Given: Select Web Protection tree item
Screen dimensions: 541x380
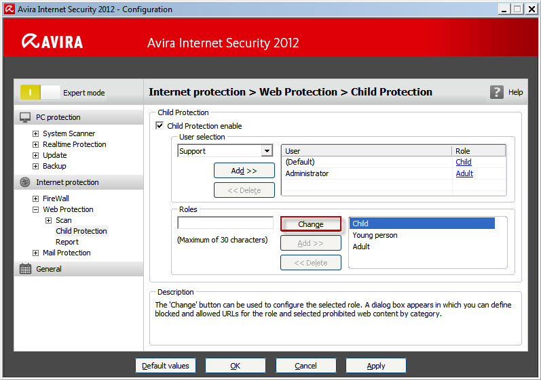Looking at the screenshot, I should 69,209.
